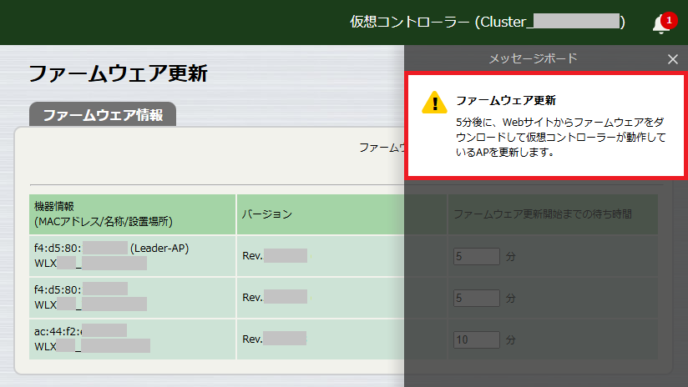Open the notification bell with badge 1
This screenshot has height=387, width=688.
(663, 23)
